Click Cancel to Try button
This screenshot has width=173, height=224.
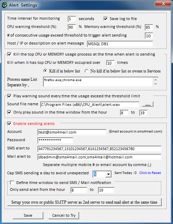(x=64, y=215)
